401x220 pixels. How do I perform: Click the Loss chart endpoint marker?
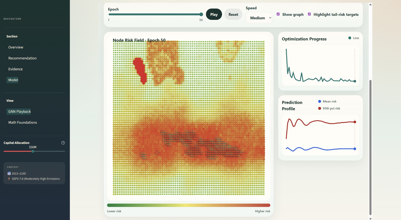pyautogui.click(x=355, y=81)
